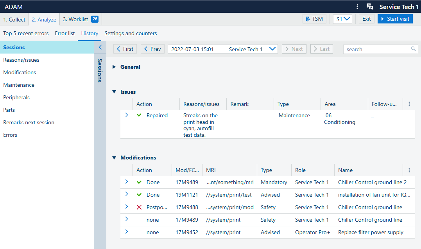421x249 pixels.
Task: Switch to the 1. Collect tab
Action: 14,20
